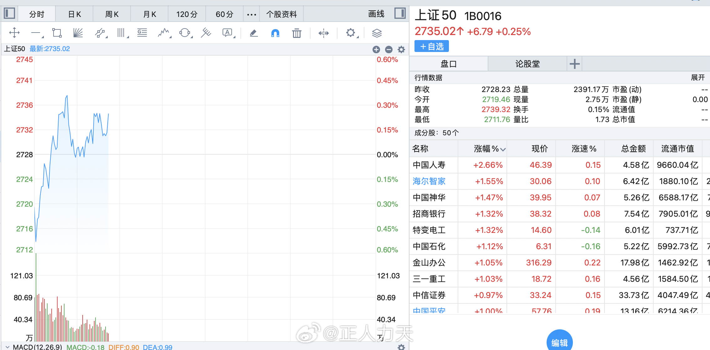710x350 pixels.
Task: Open the 金山办公 stock row
Action: pos(560,263)
